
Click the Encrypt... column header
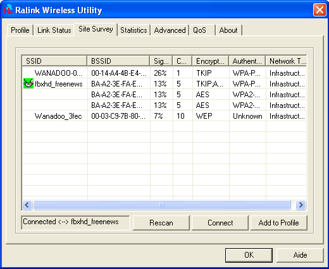[210, 61]
